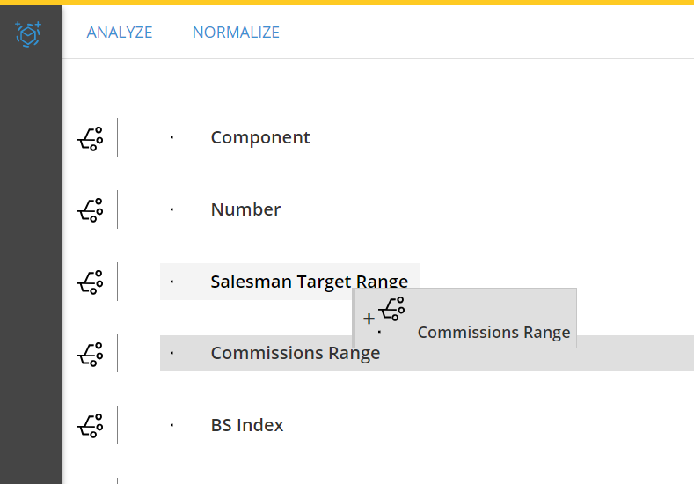Click the hierarchy icon in the drag tooltip
This screenshot has width=694, height=484.
tap(392, 308)
